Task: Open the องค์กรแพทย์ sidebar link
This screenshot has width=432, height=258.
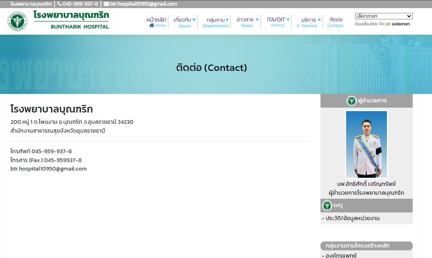Action: click(x=341, y=255)
